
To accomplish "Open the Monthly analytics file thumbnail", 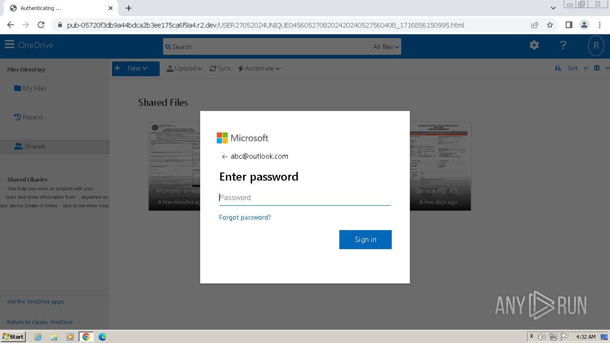I will pos(174,166).
